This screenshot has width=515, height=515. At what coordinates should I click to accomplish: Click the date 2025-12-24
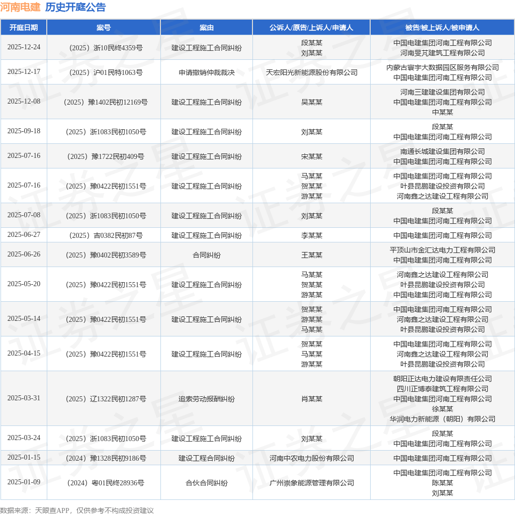tap(24, 47)
